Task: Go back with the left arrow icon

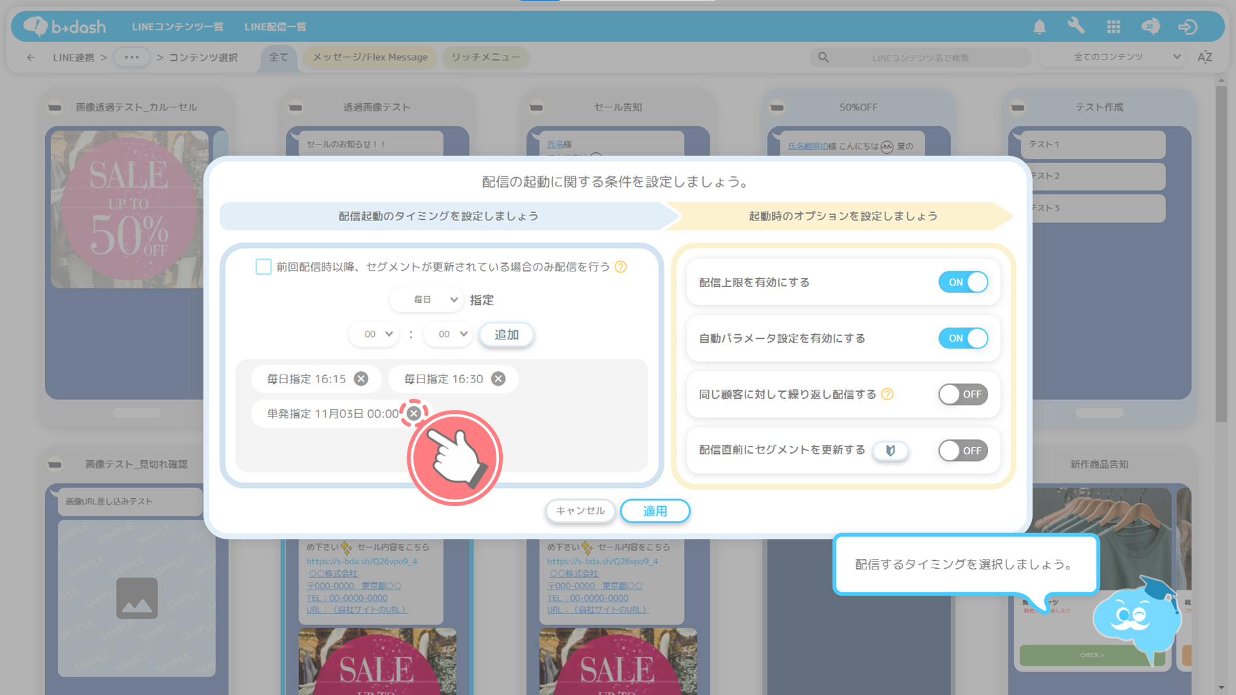Action: pos(31,58)
